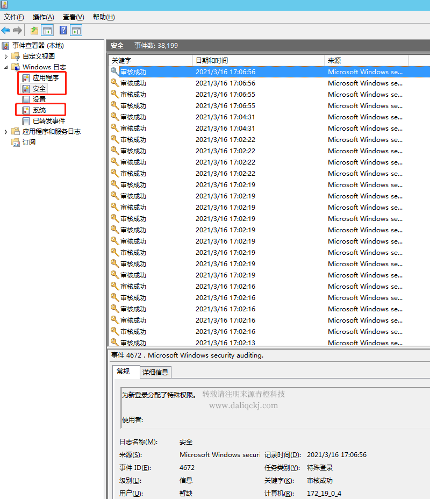The image size is (430, 499).
Task: Collapse the Windows 日志 tree node
Action: click(x=6, y=67)
